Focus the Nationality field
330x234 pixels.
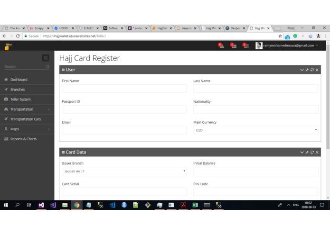pyautogui.click(x=256, y=109)
